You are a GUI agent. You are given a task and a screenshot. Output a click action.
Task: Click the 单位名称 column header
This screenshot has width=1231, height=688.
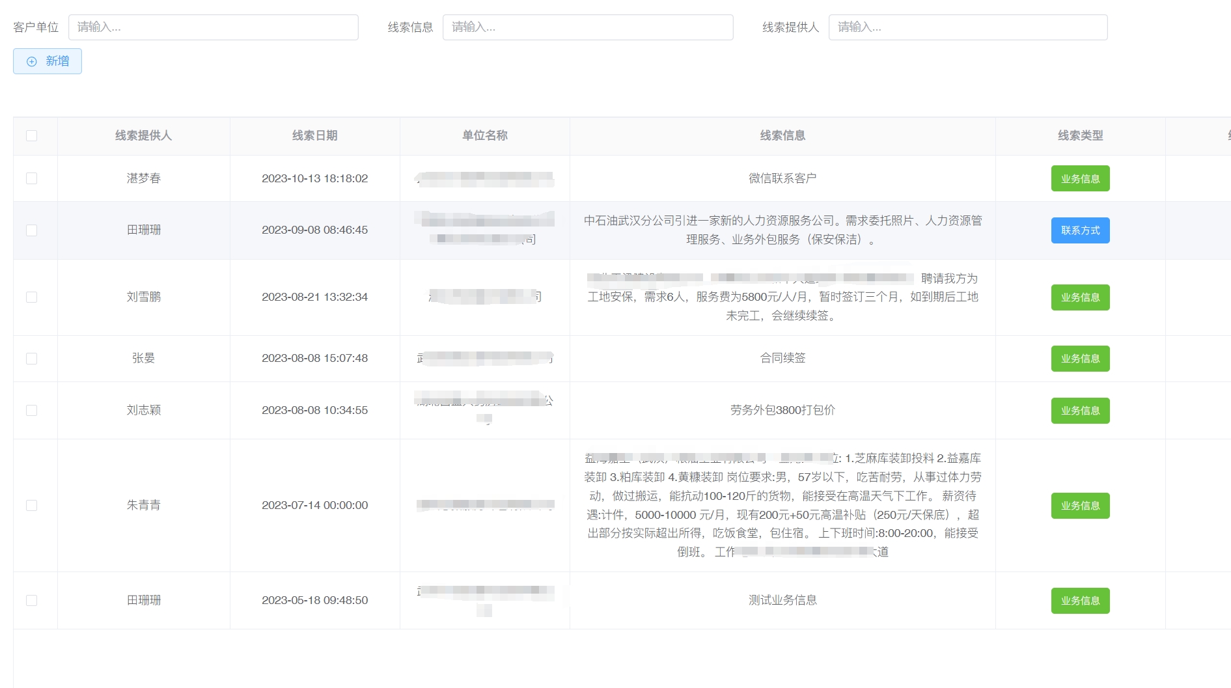[484, 136]
